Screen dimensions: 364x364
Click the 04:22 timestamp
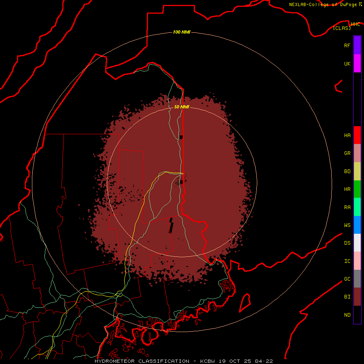(264, 361)
